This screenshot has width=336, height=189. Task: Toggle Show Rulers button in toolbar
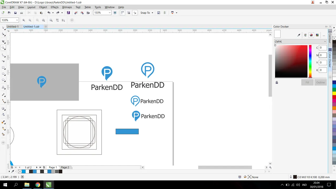122,13
